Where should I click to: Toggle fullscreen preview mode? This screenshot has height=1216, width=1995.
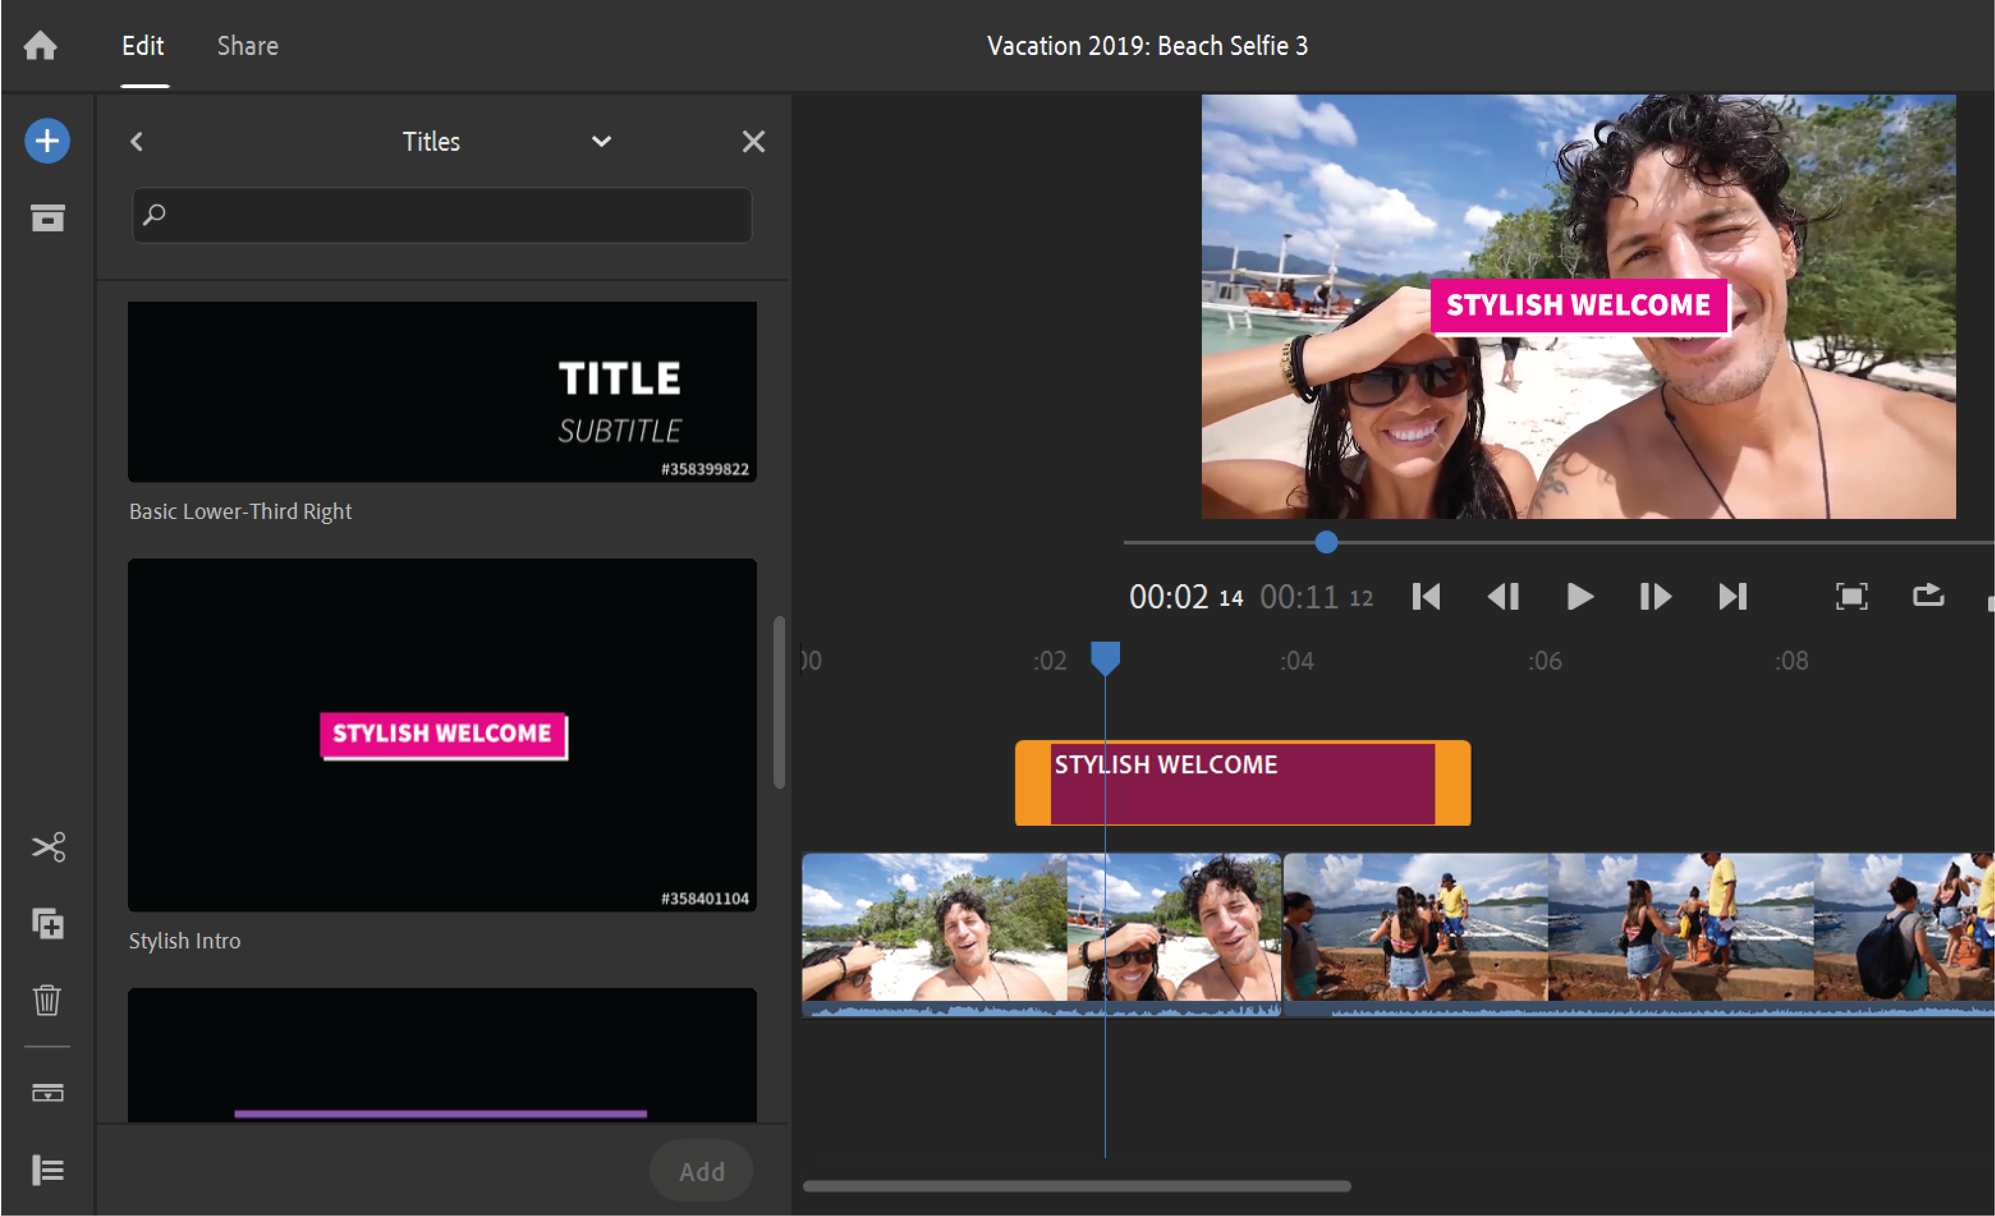(x=1851, y=596)
